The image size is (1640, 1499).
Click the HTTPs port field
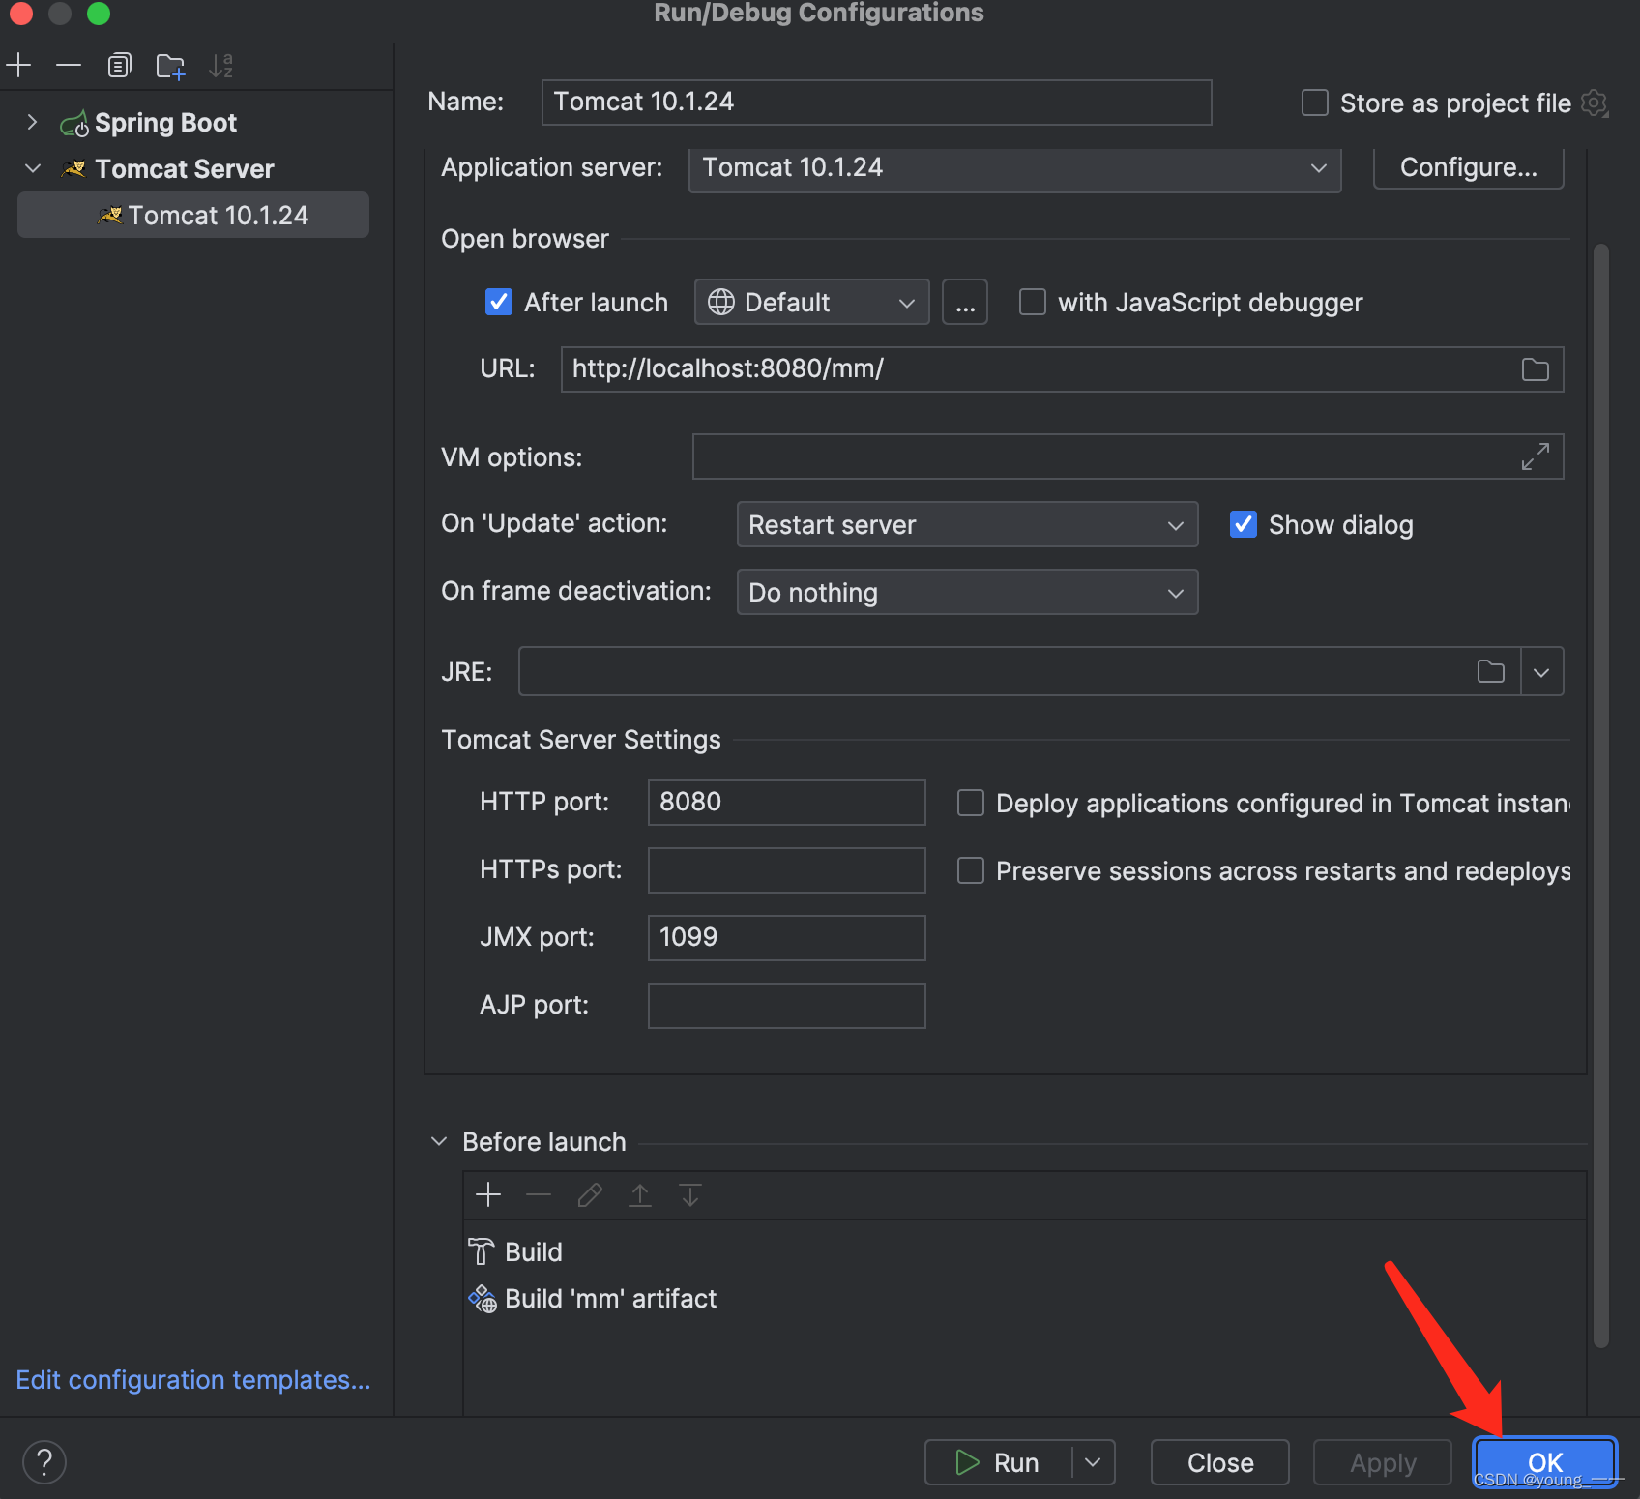tap(787, 870)
